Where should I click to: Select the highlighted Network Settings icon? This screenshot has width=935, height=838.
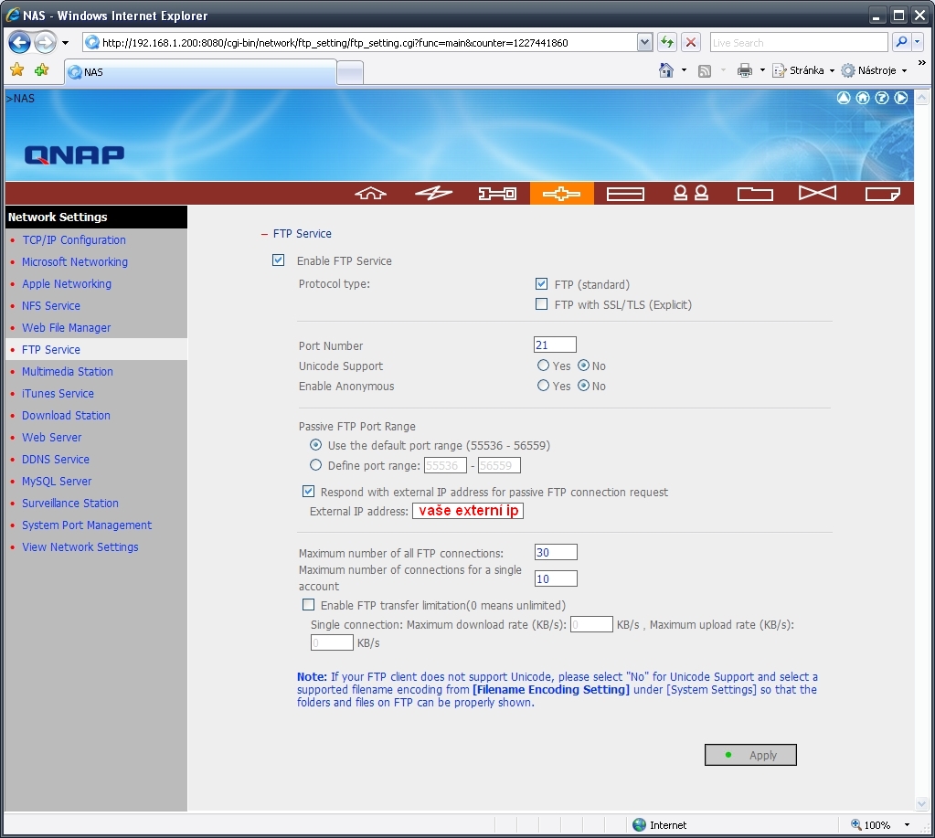click(x=562, y=194)
